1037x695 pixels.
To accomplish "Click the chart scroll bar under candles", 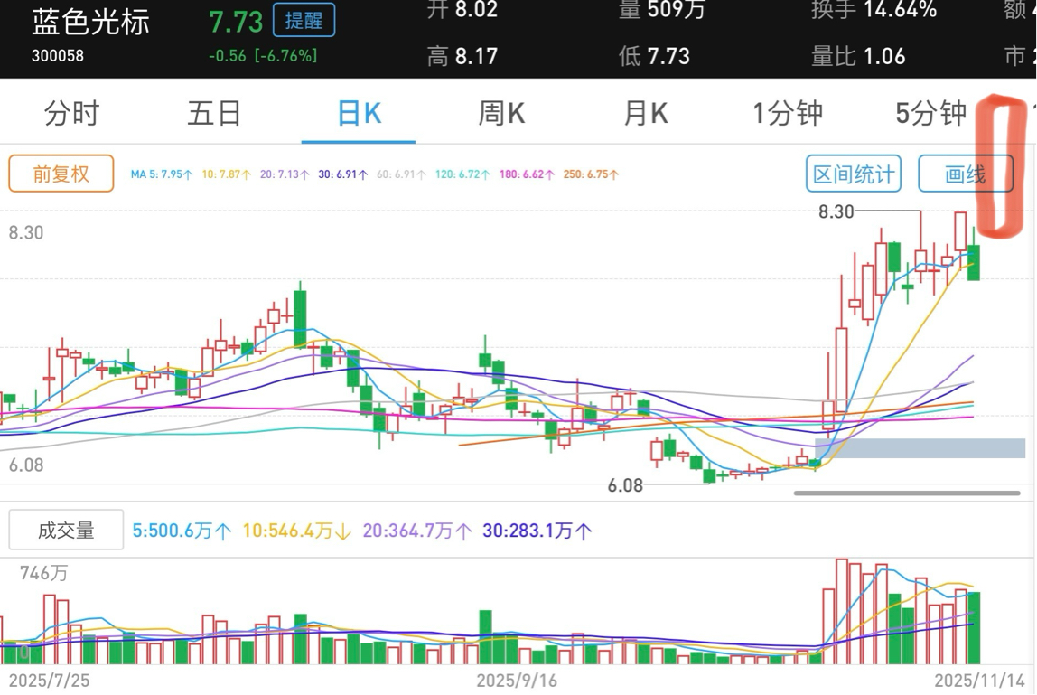I will tap(907, 493).
